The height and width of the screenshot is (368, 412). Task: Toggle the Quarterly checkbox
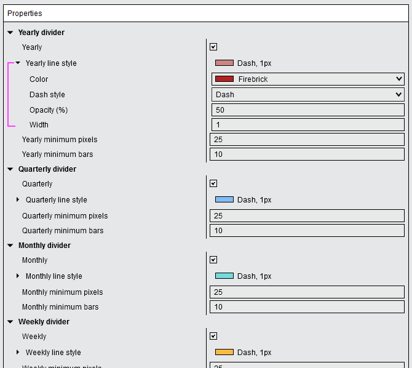(x=213, y=183)
